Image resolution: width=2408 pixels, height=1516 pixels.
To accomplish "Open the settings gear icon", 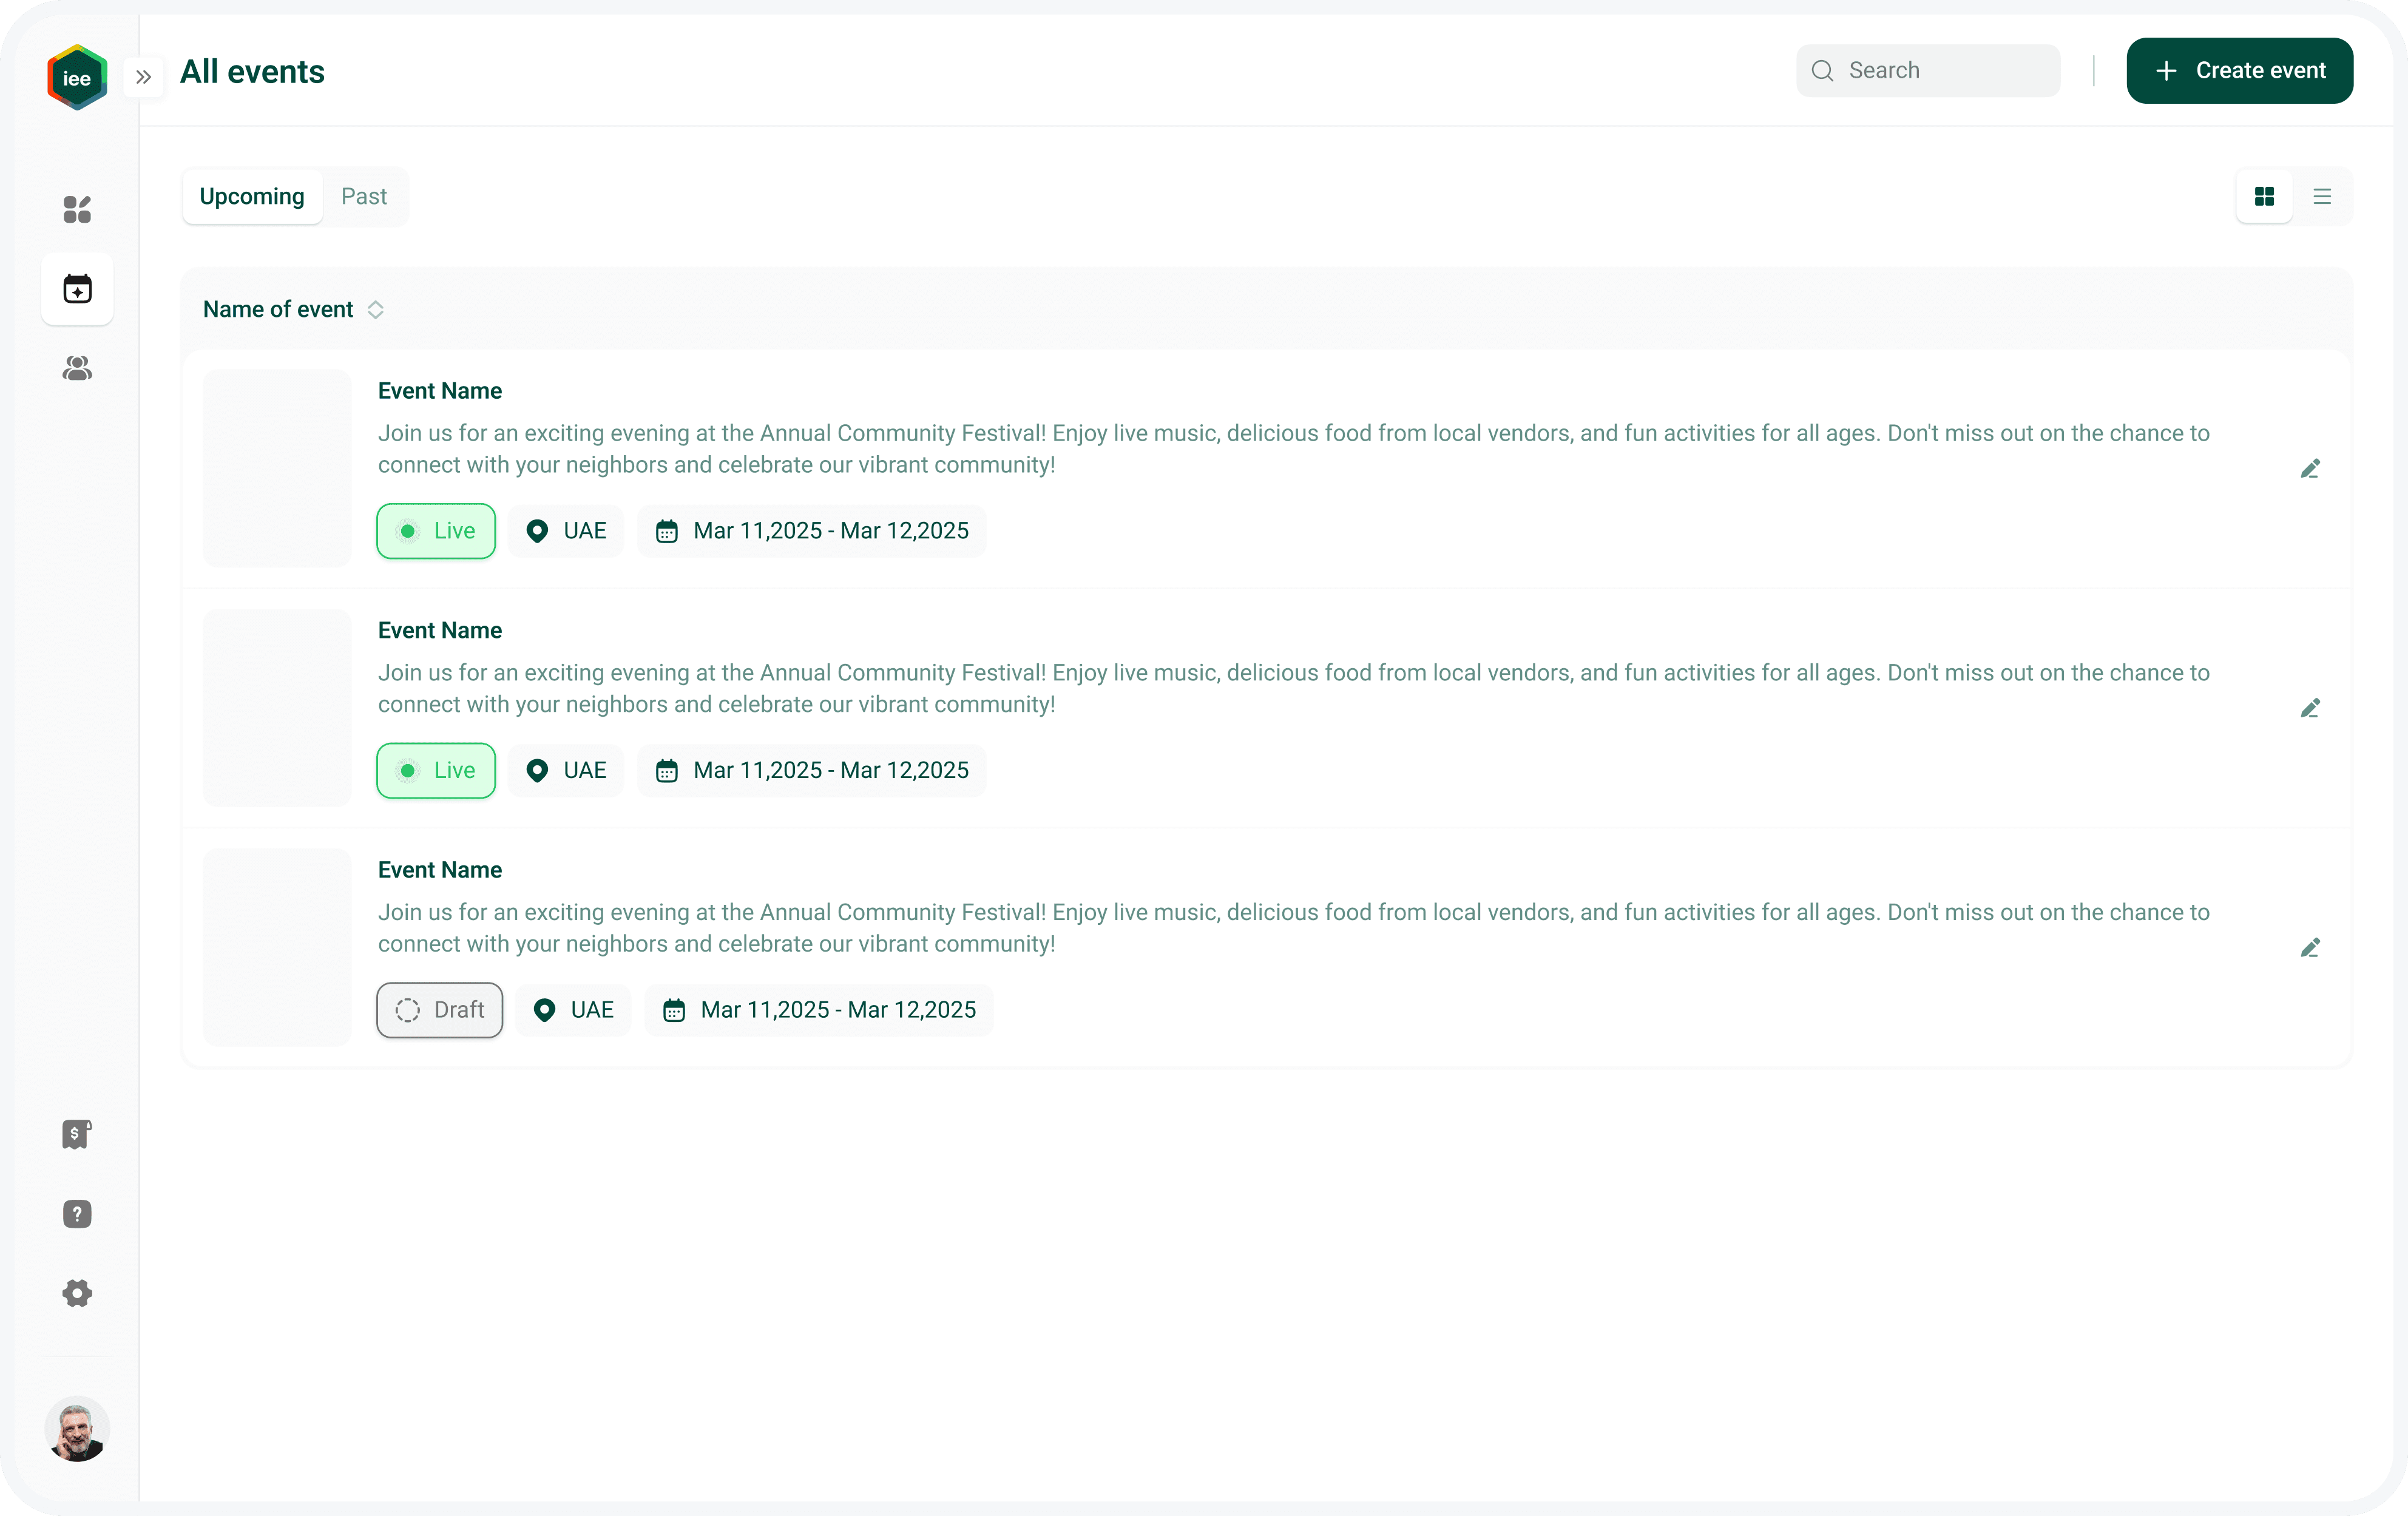I will click(77, 1293).
